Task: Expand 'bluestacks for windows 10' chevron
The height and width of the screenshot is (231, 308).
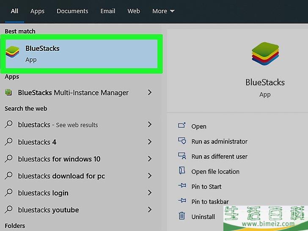Action: coord(150,159)
